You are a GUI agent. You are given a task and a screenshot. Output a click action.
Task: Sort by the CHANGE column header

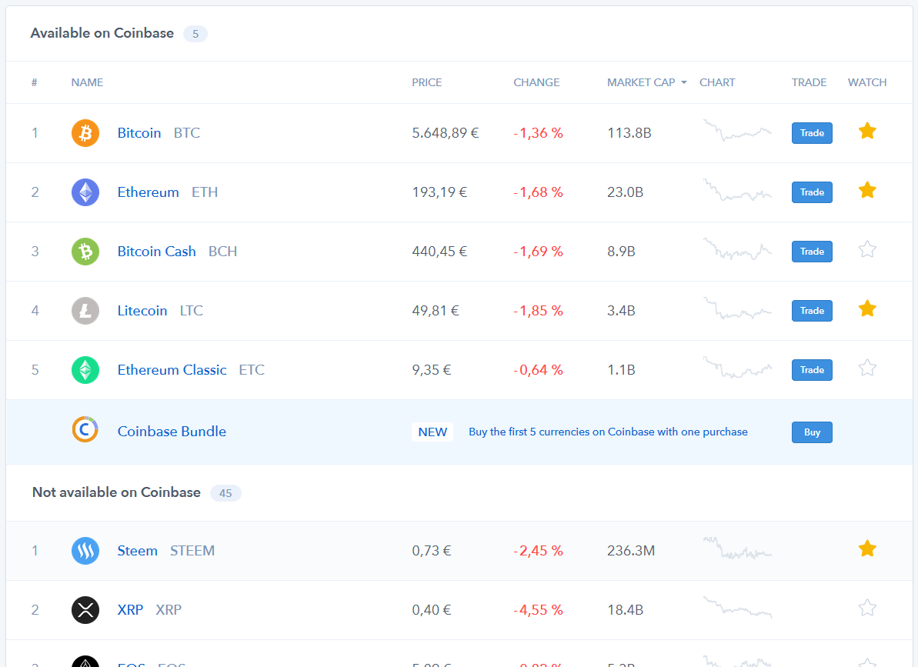pyautogui.click(x=536, y=82)
